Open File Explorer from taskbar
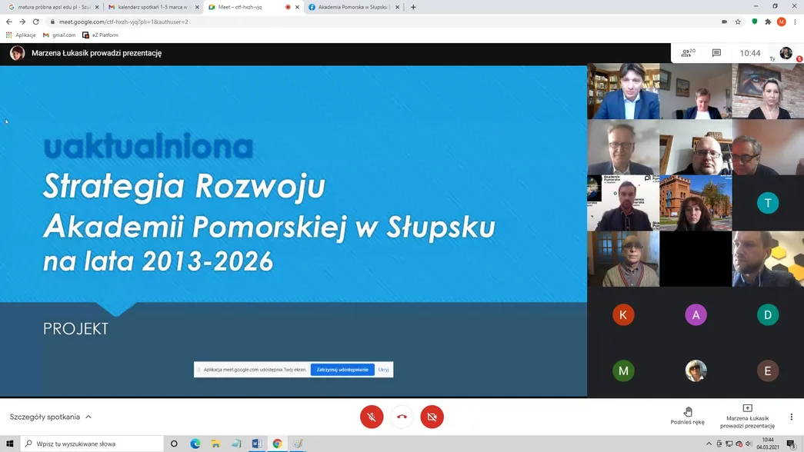Screen dimensions: 804x452 pyautogui.click(x=216, y=444)
